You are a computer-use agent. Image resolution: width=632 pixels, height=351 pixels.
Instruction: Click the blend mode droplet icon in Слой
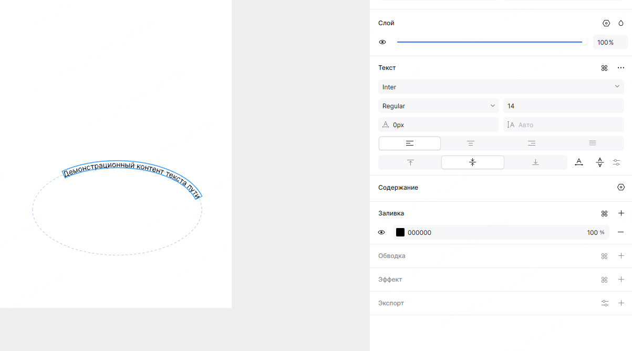point(621,23)
